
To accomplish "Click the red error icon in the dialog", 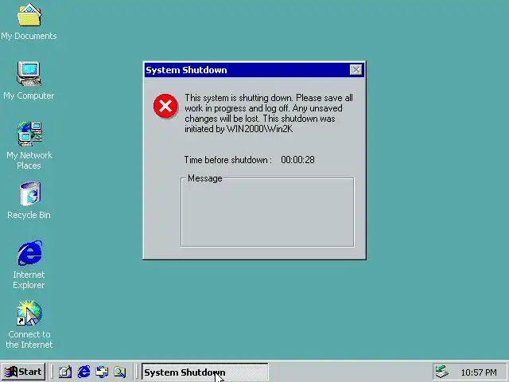I will (x=165, y=106).
